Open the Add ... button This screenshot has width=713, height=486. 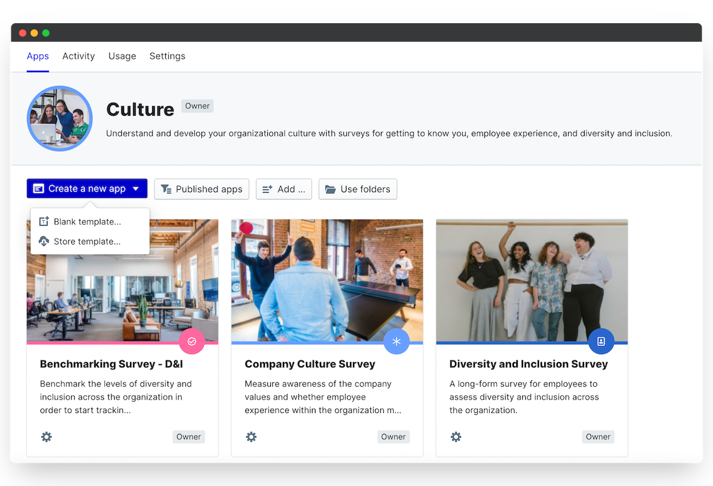(x=284, y=189)
